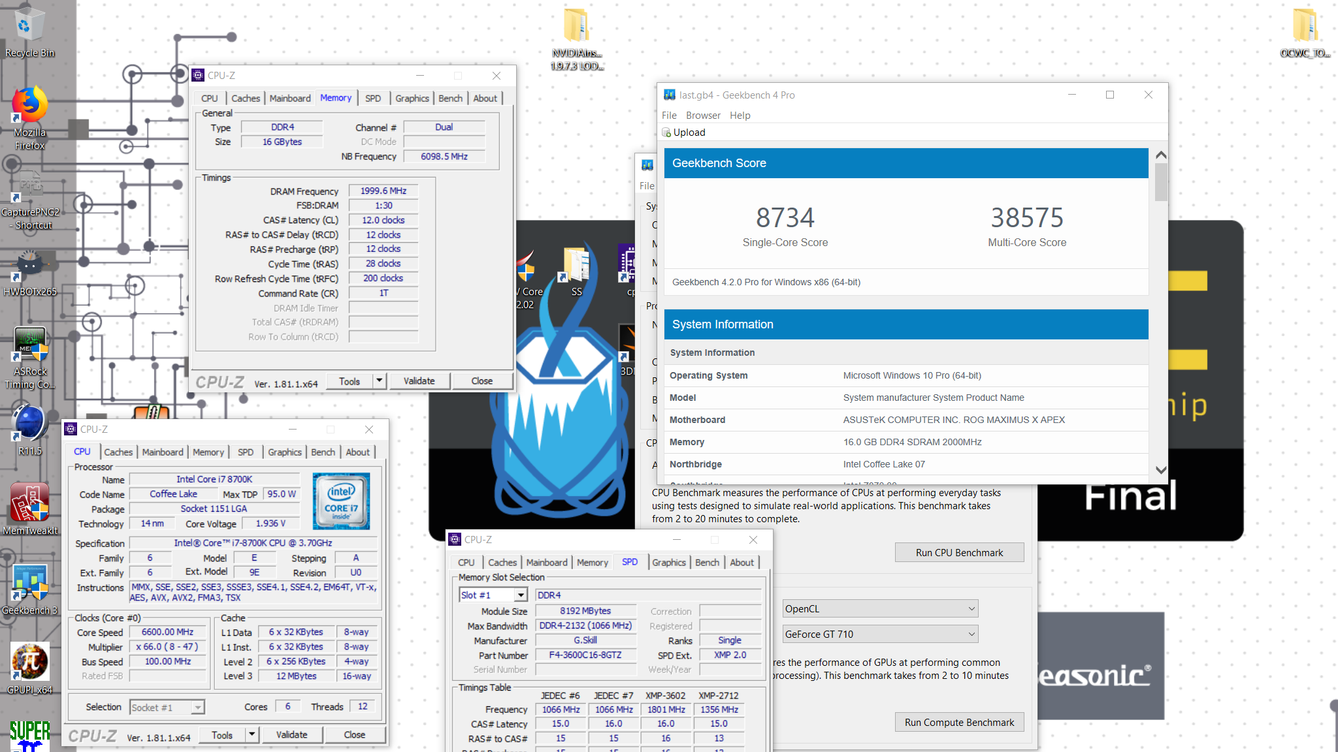Switch to Caches tab in CPU-Z Memory window
The height and width of the screenshot is (752, 1338).
pyautogui.click(x=246, y=99)
